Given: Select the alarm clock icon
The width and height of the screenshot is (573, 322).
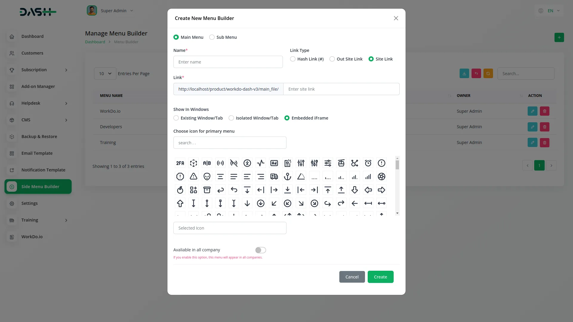Looking at the screenshot, I should coord(368,163).
